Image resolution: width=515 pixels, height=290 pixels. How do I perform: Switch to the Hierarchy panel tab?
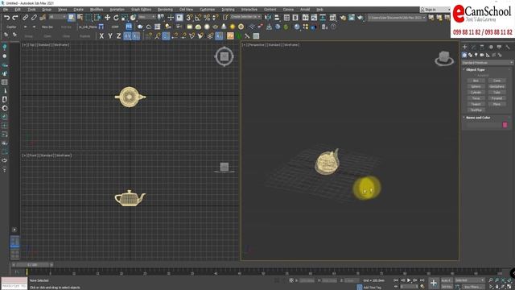[x=482, y=47]
